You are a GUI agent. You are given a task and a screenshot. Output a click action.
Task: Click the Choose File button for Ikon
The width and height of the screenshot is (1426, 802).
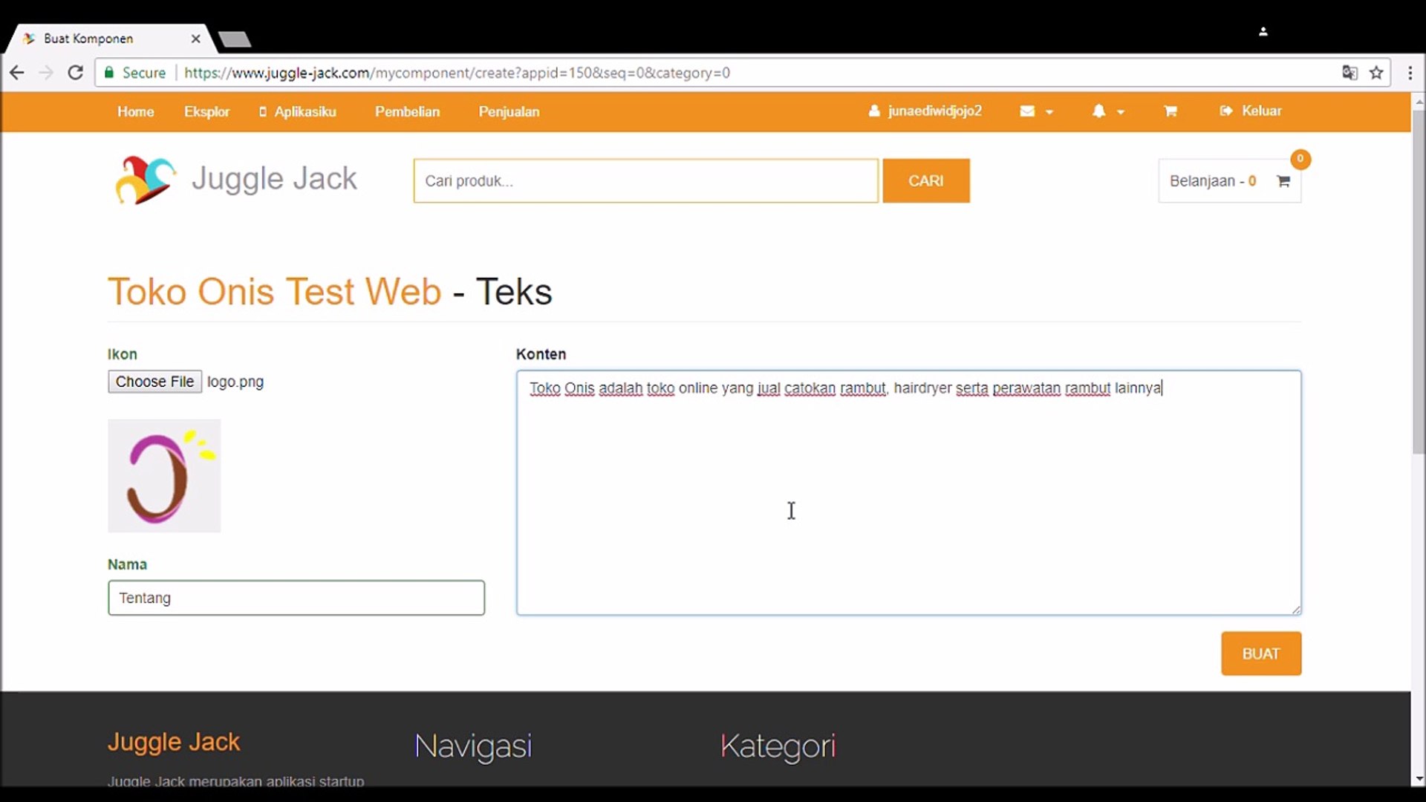coord(154,382)
